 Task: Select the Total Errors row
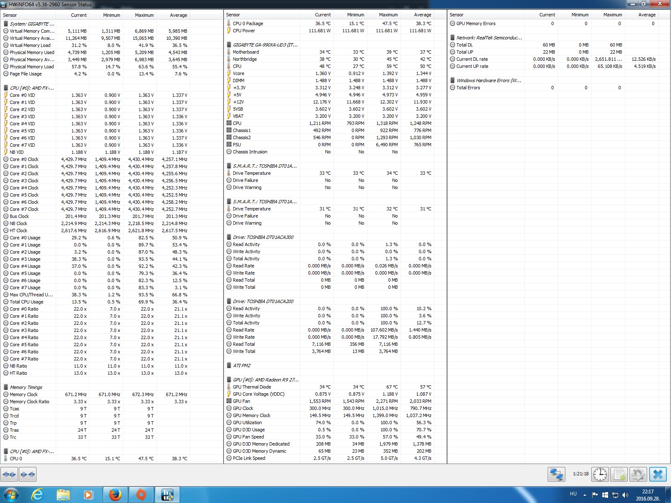point(559,88)
